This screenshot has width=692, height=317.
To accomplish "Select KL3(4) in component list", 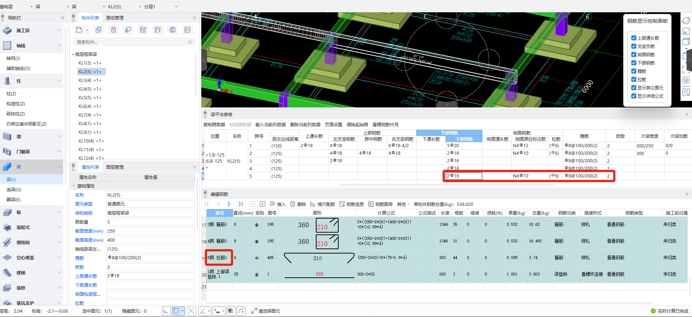I will click(x=90, y=80).
